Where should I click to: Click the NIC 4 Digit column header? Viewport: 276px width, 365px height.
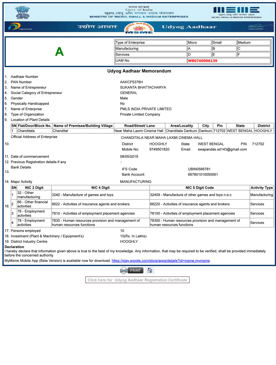click(100, 188)
